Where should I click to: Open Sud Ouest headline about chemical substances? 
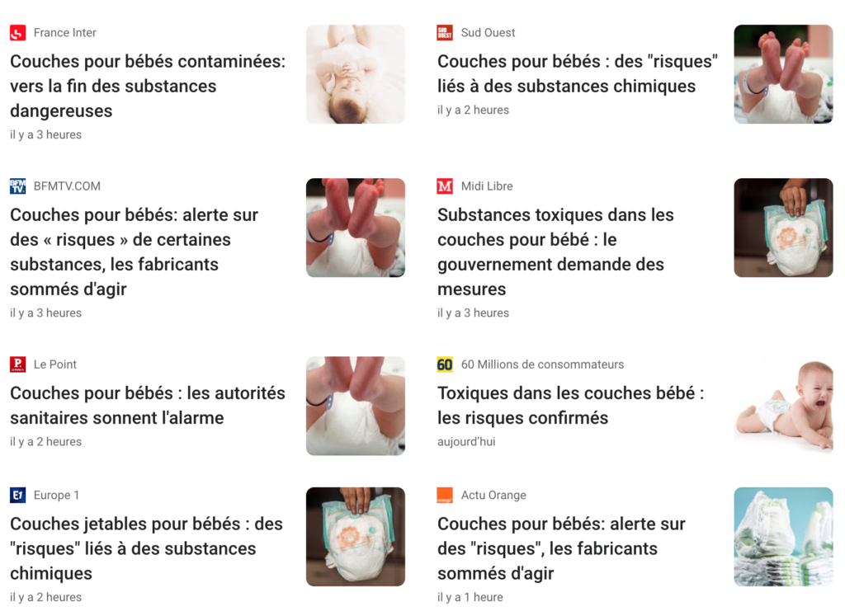pos(577,73)
